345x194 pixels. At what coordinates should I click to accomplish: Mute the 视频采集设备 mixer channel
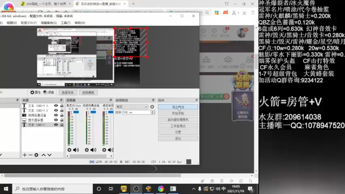click(x=93, y=150)
